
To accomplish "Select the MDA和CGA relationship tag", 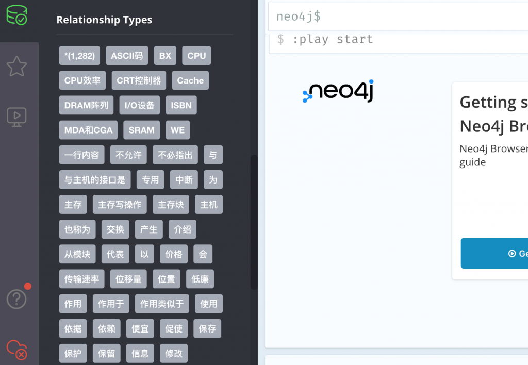I will point(88,130).
